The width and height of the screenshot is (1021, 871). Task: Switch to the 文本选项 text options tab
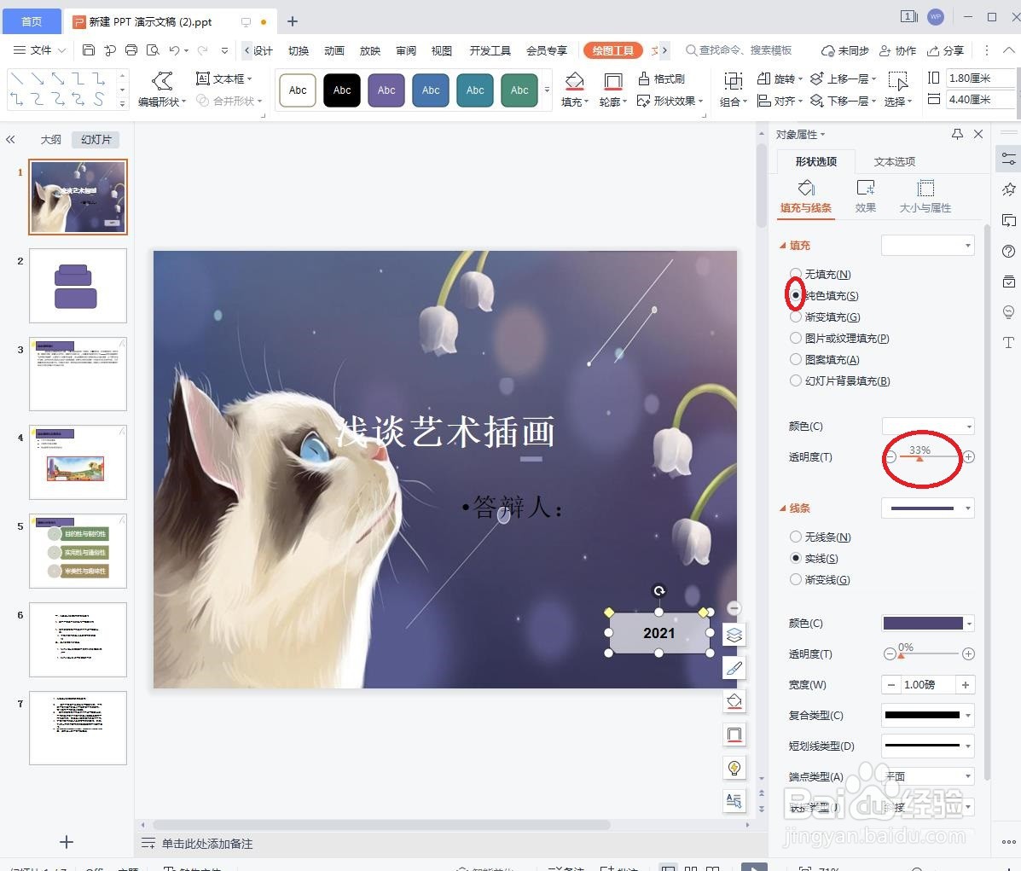click(x=894, y=161)
